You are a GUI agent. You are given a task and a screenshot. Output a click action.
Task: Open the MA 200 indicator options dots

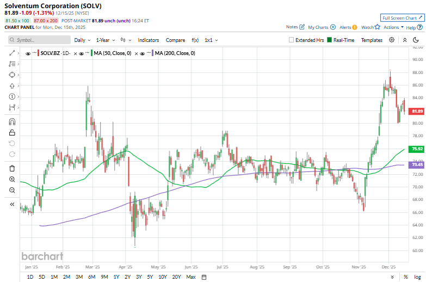point(149,52)
